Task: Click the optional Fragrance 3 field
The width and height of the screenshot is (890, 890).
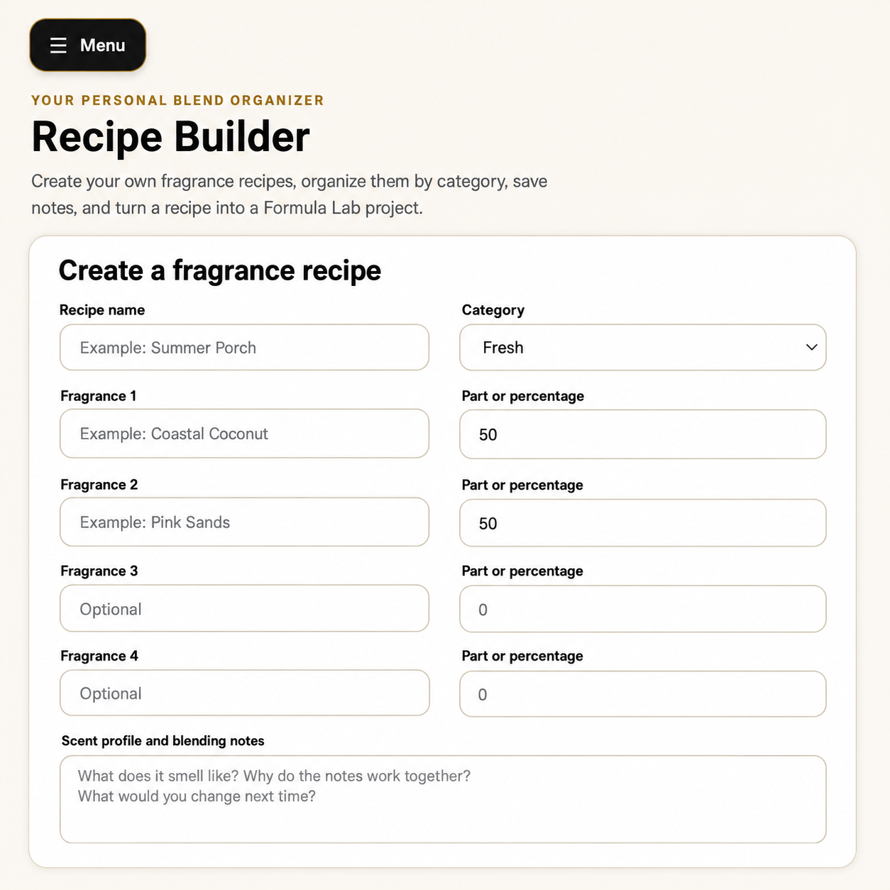Action: click(245, 609)
